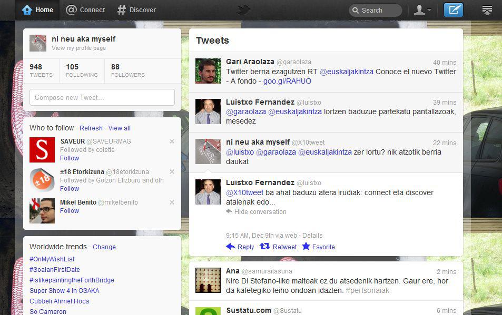Switch to the Connect tab
The height and width of the screenshot is (315, 502).
(85, 10)
